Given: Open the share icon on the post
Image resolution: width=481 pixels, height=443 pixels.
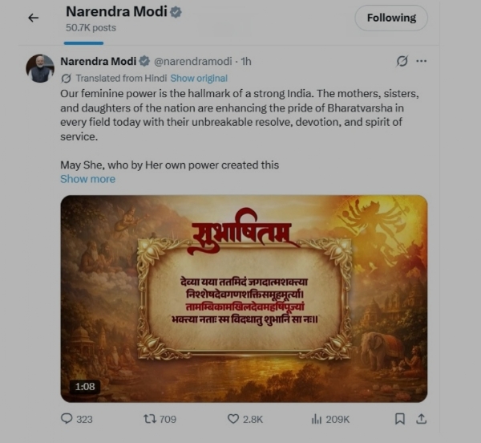Looking at the screenshot, I should click(422, 418).
